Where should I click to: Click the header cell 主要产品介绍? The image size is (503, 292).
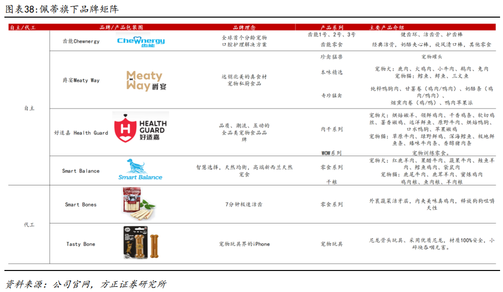pos(387,27)
